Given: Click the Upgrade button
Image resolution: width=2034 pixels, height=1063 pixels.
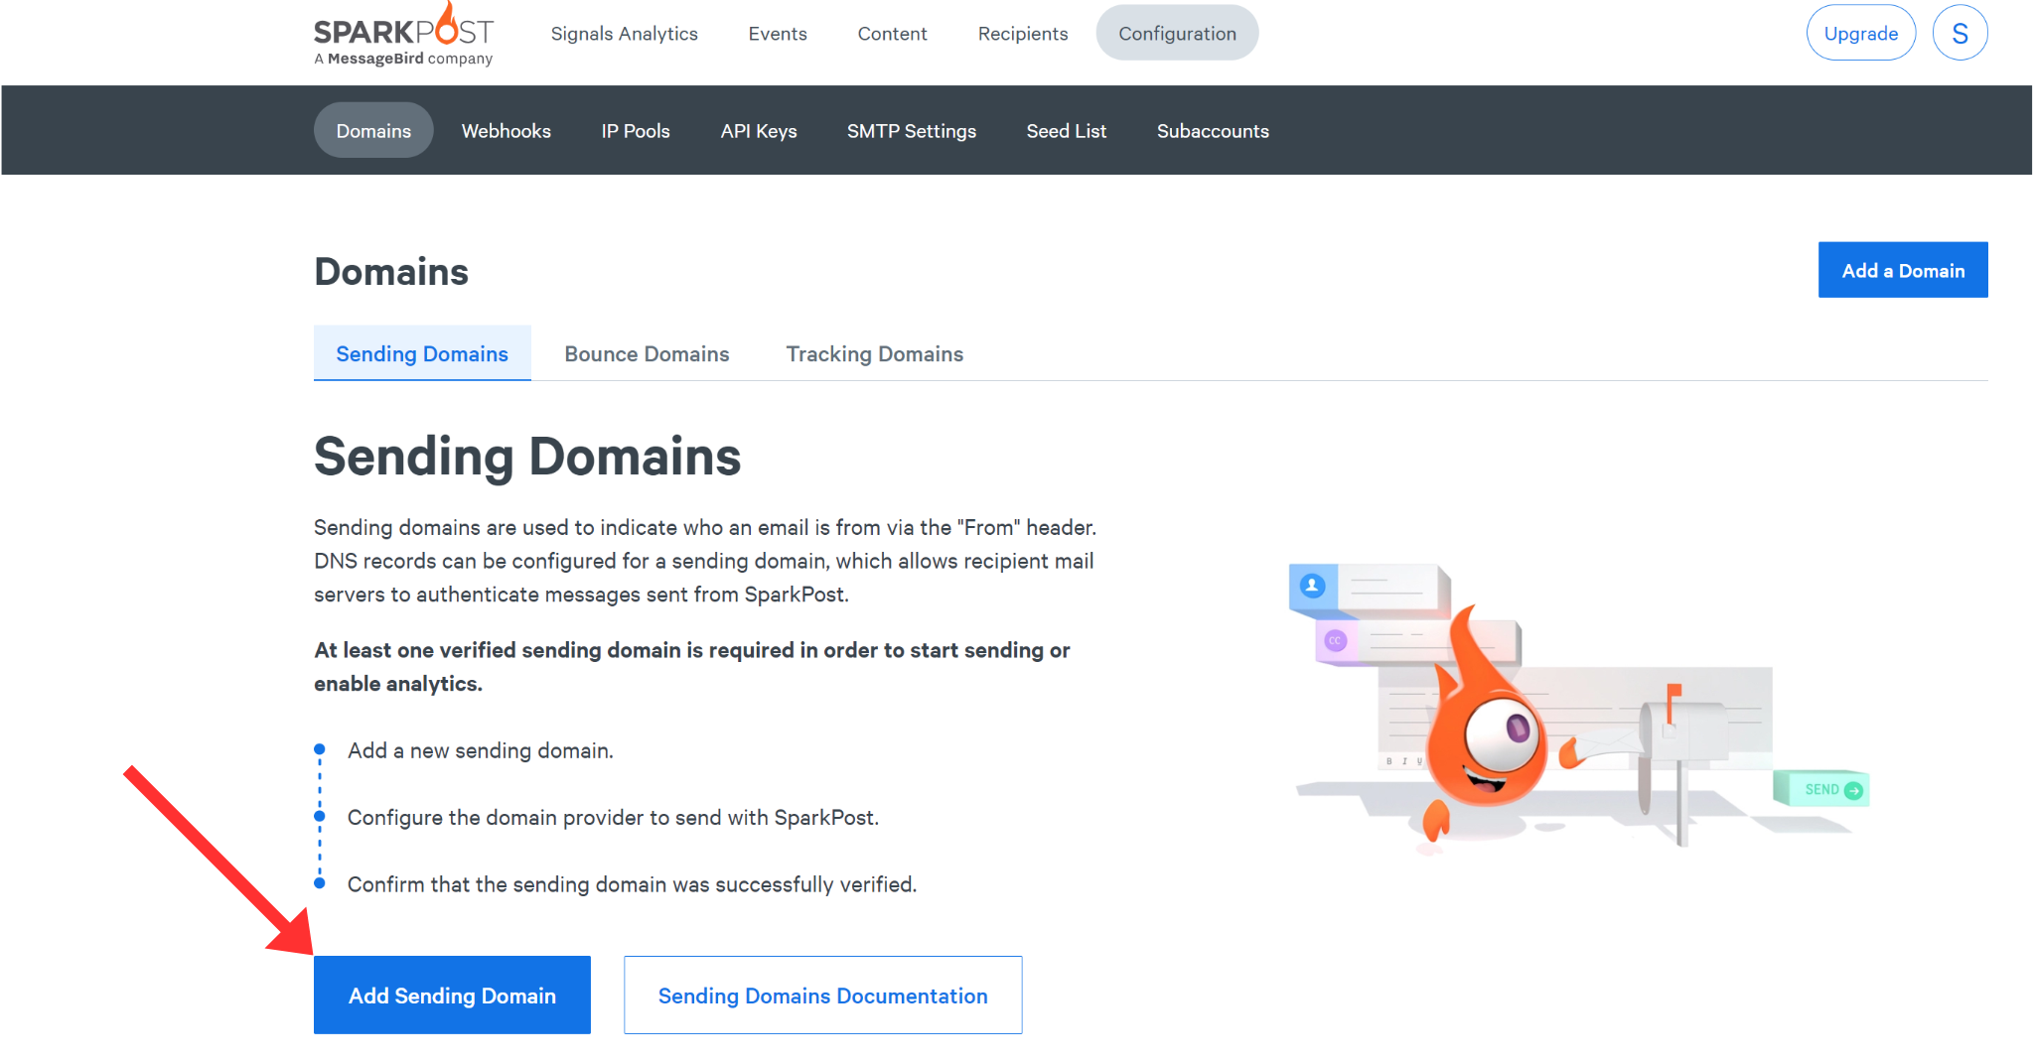Looking at the screenshot, I should (x=1860, y=33).
